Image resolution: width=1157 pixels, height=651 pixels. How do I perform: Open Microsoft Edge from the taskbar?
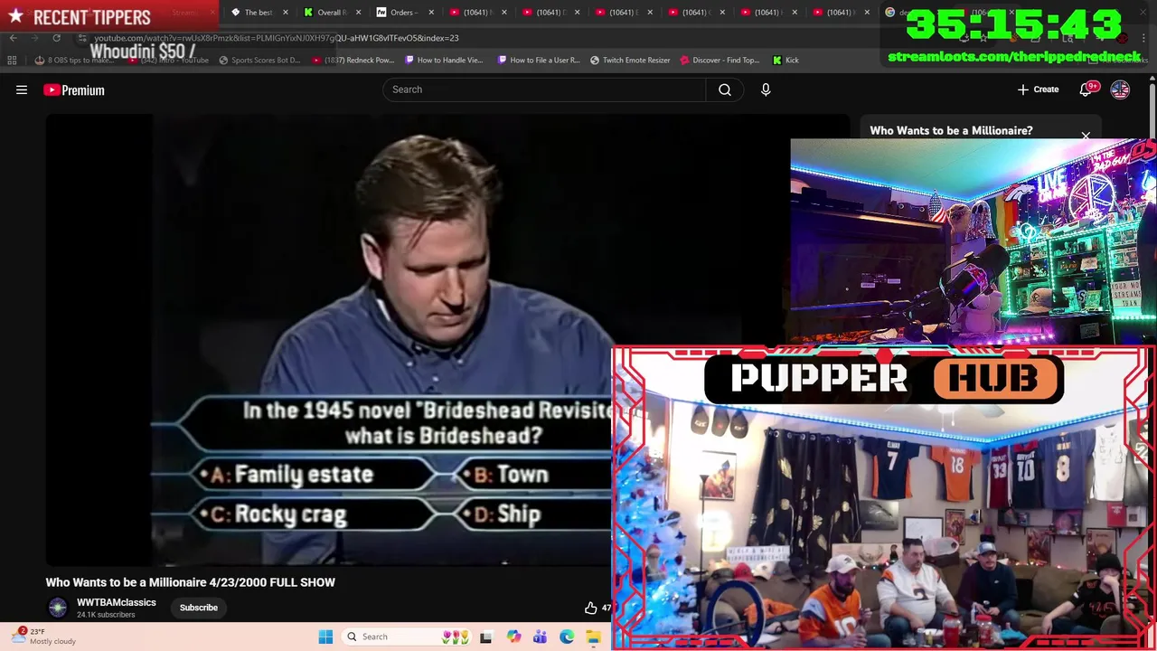tap(567, 637)
